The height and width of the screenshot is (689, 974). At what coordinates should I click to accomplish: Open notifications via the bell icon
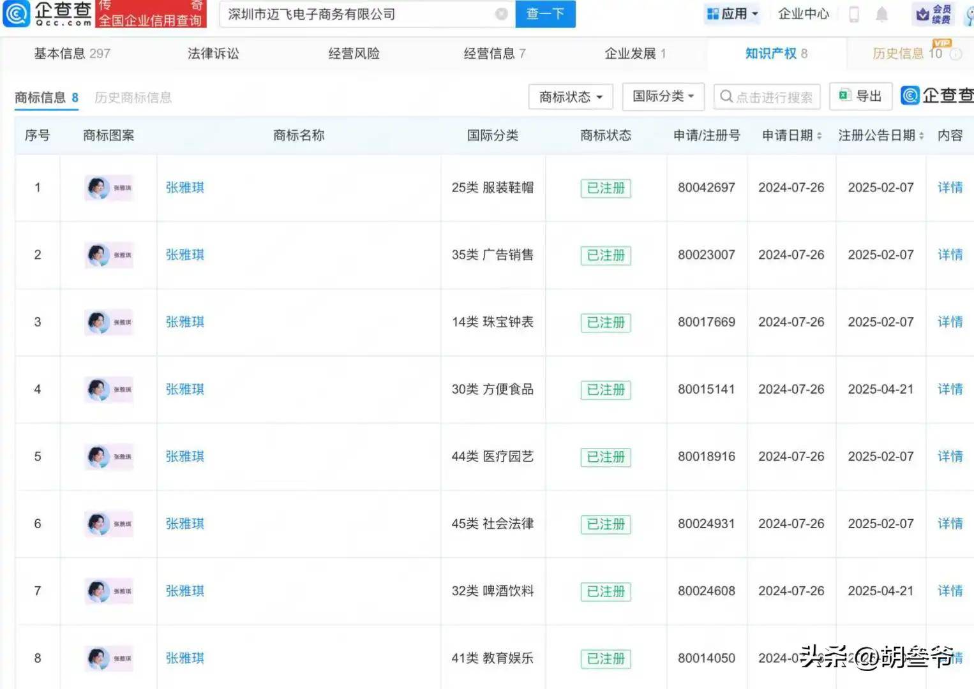point(881,14)
